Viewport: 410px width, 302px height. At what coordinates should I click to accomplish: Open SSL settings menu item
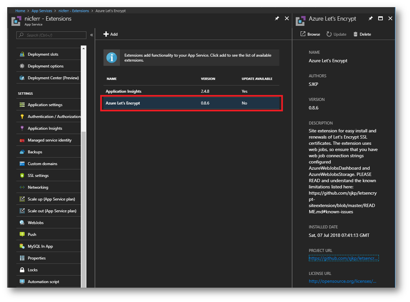(x=49, y=175)
